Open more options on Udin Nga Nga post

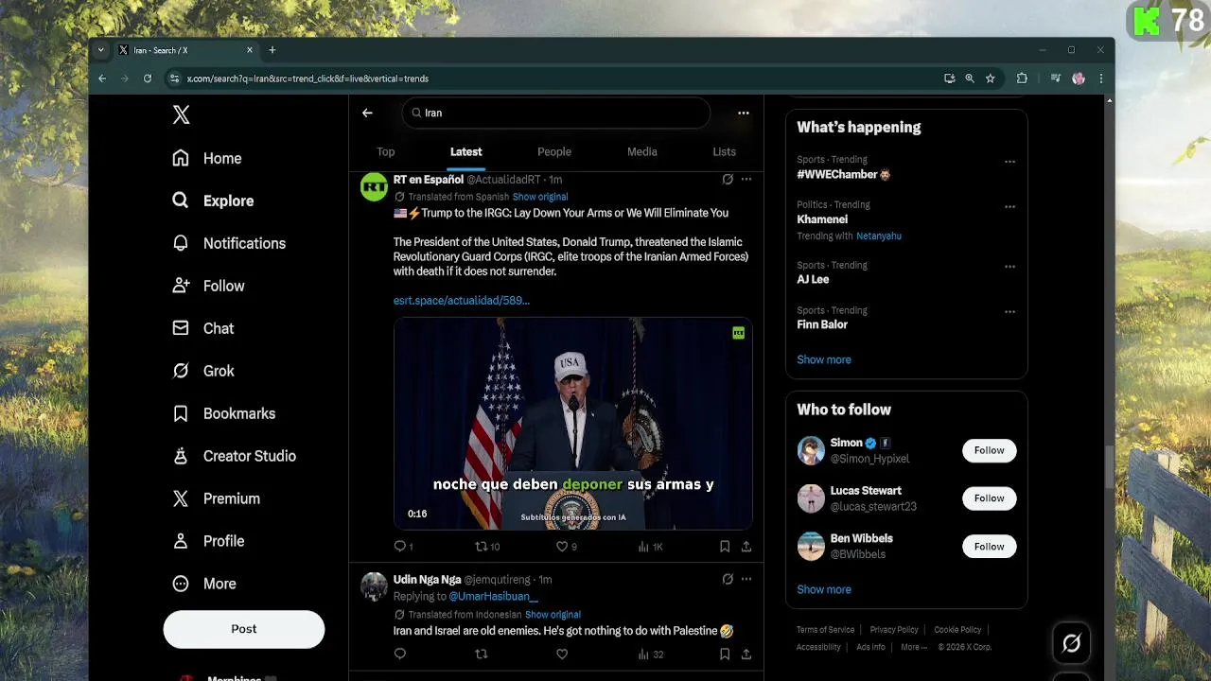click(x=746, y=579)
